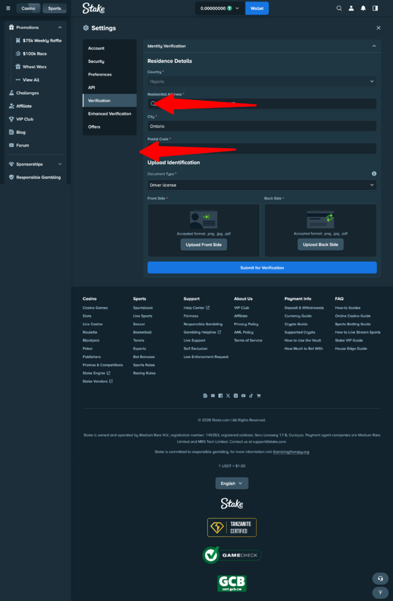This screenshot has width=393, height=601.
Task: Collapse the Identity Verification section
Action: tap(374, 46)
